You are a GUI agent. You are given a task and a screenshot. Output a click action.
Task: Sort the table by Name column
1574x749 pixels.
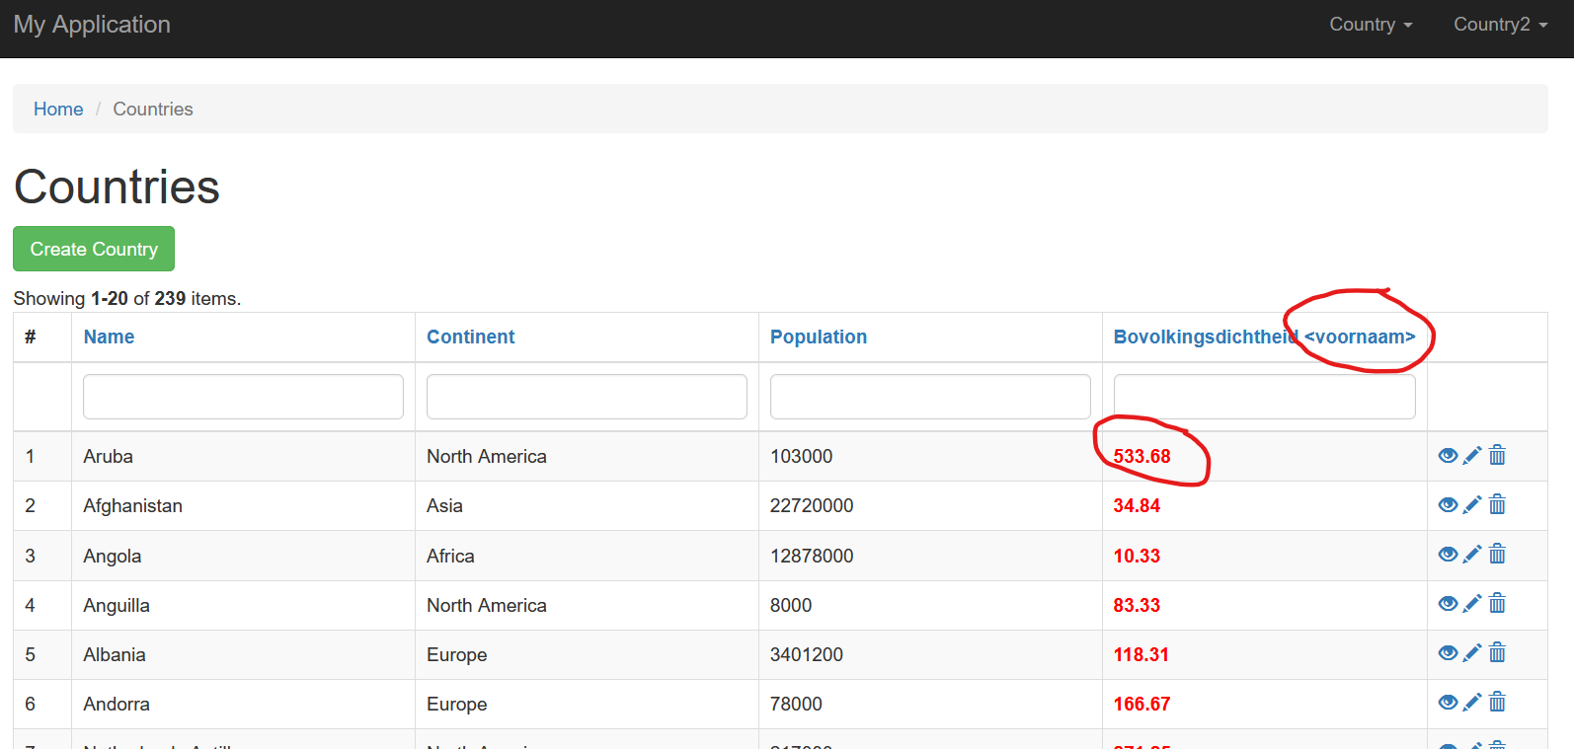(x=109, y=337)
